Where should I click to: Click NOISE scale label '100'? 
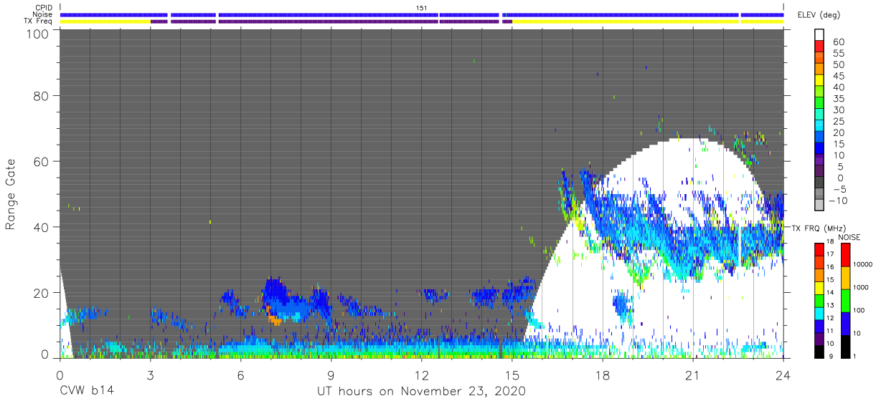pos(860,310)
